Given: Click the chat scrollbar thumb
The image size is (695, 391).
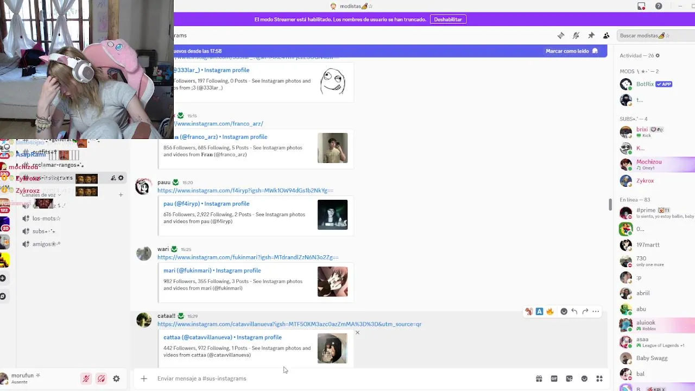Looking at the screenshot, I should (x=610, y=205).
